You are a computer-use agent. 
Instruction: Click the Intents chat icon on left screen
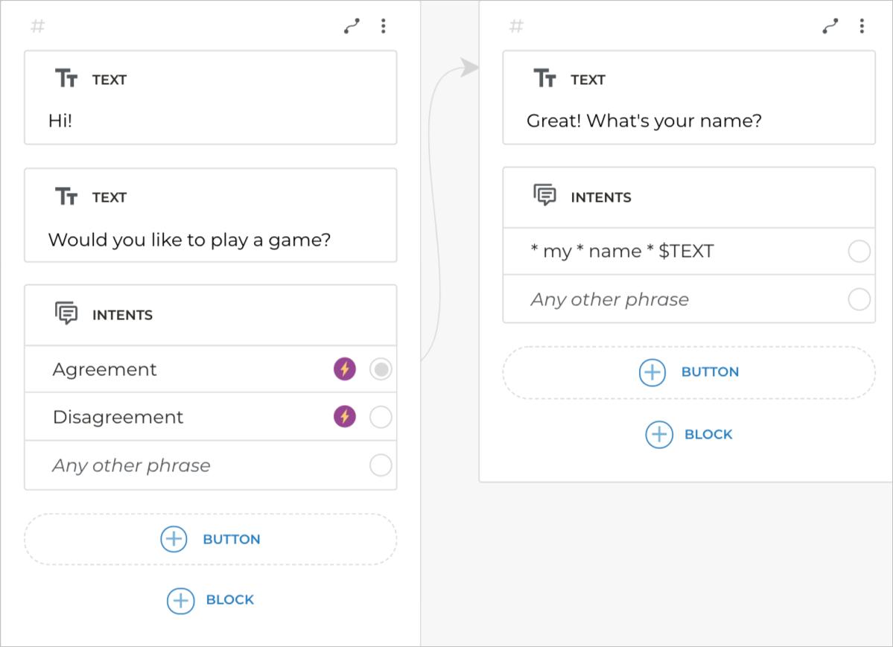66,314
